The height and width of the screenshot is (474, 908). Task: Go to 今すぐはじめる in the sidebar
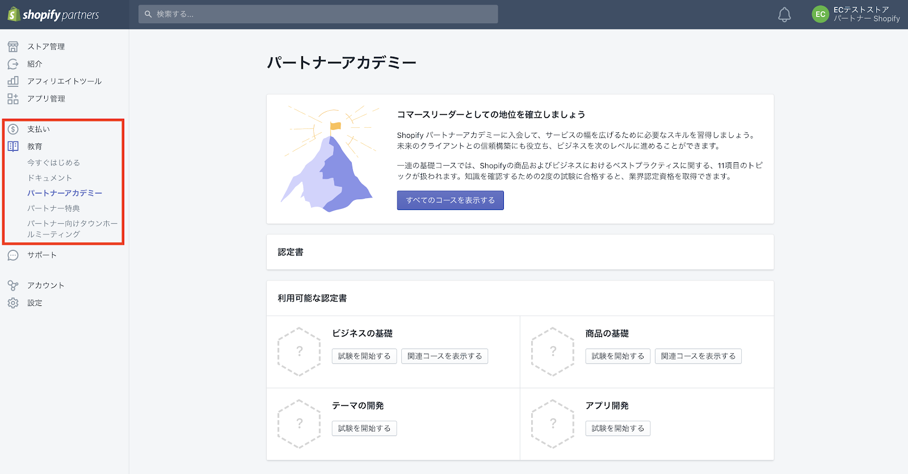pos(54,162)
